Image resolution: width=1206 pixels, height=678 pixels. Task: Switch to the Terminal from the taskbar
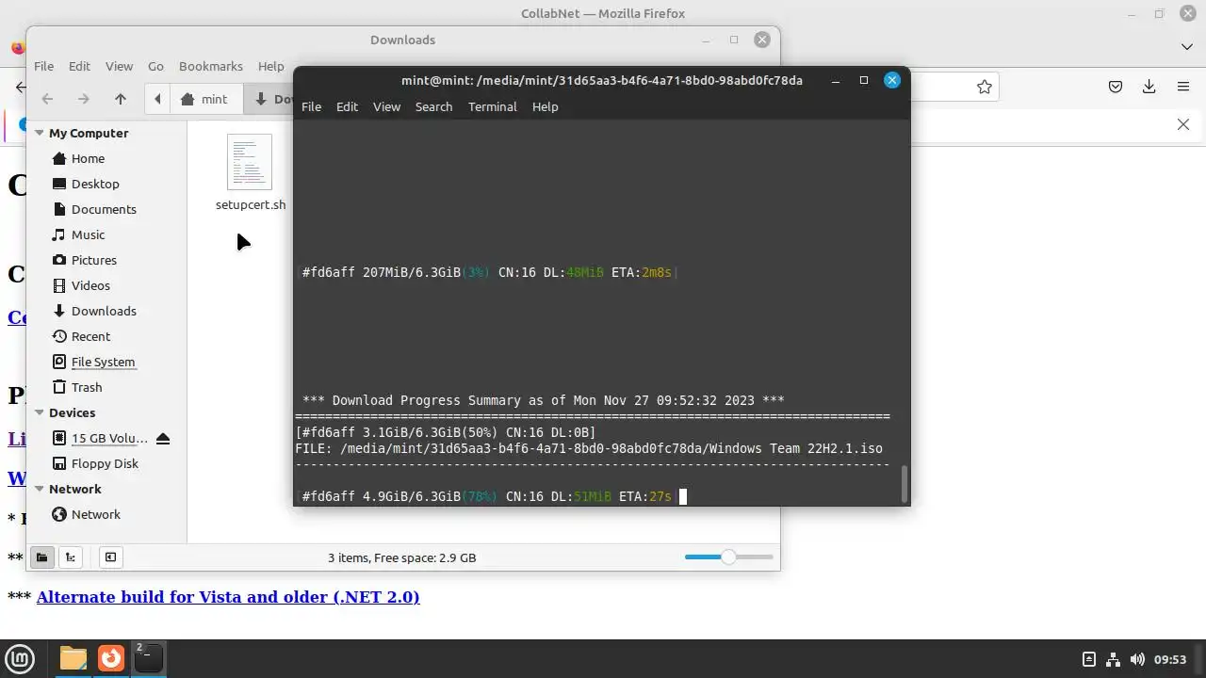pos(148,658)
